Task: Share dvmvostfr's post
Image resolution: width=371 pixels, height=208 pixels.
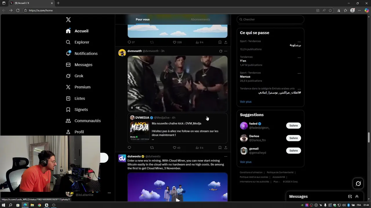Action: tap(226, 148)
